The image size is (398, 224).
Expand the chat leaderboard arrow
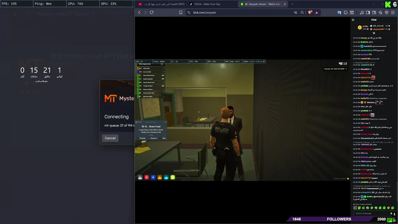coord(374,33)
